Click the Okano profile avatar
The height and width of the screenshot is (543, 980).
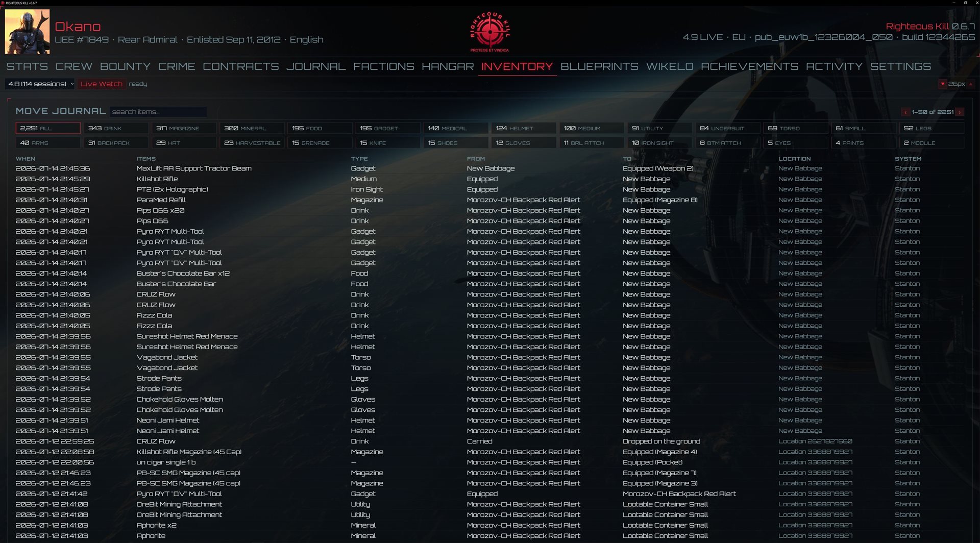click(28, 32)
